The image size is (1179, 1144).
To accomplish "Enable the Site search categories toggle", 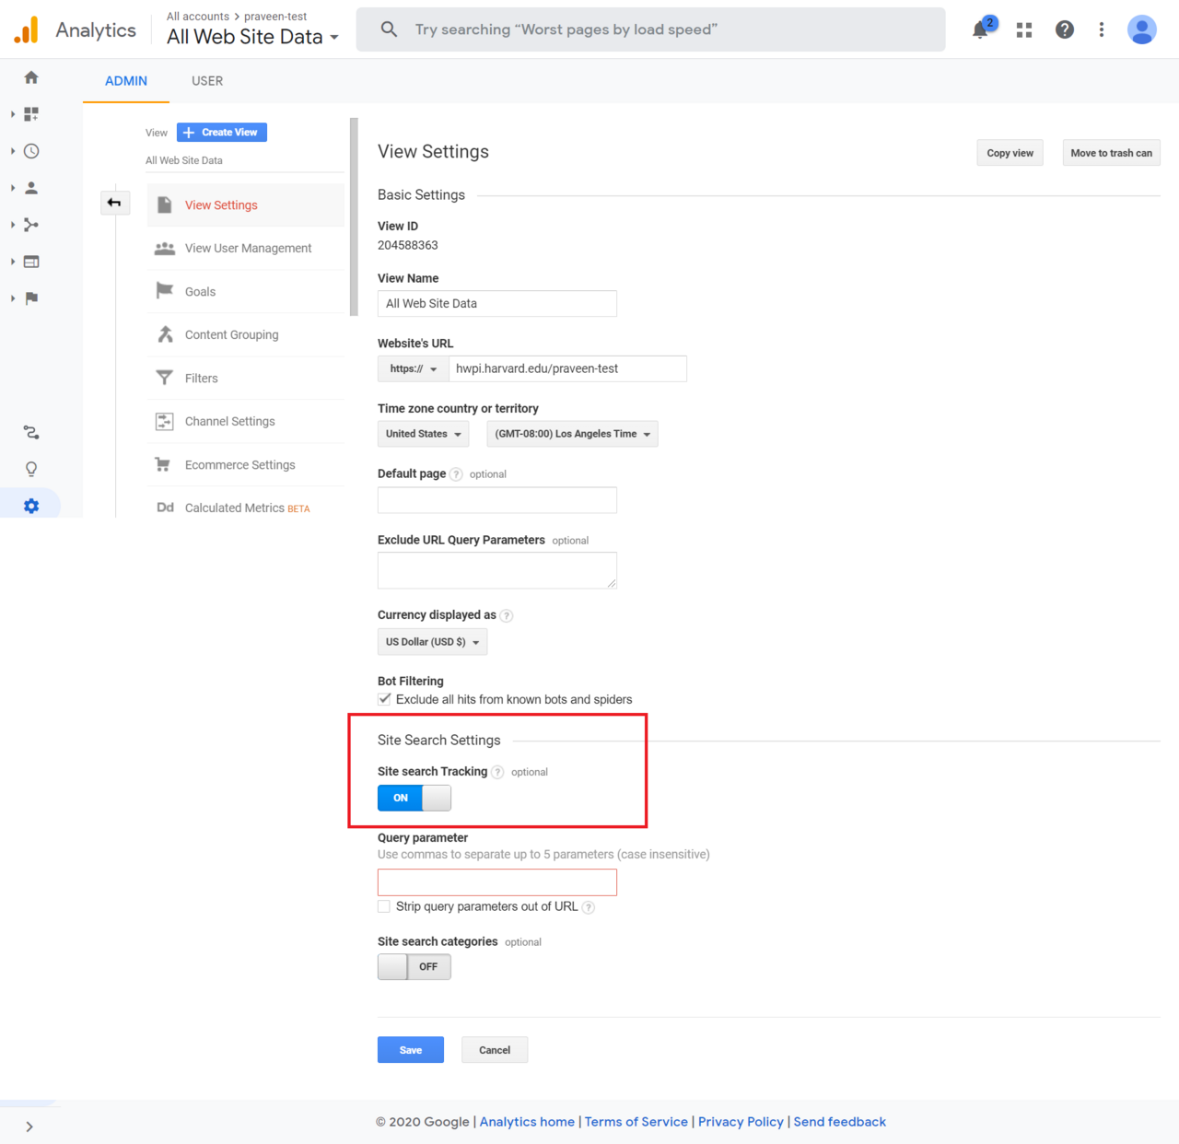I will 414,967.
